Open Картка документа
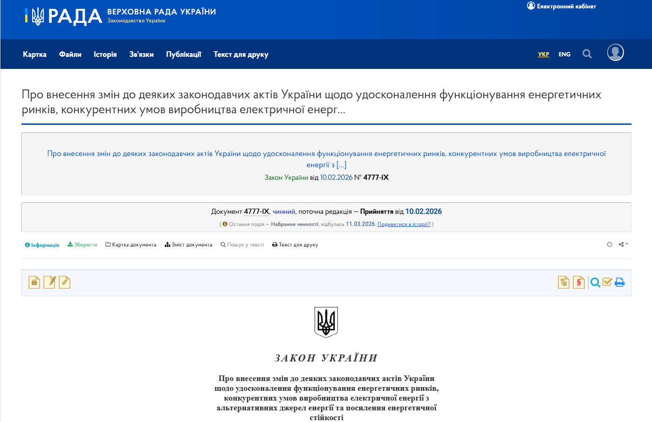652x422 pixels. click(131, 245)
